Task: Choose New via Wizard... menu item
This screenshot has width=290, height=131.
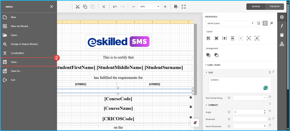Action: tap(20, 26)
